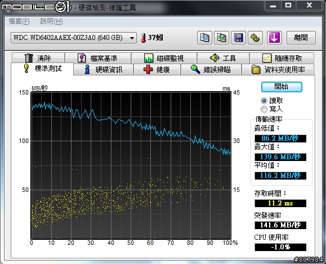Click the scatter icon on 隨機存取 tab

coord(267,58)
